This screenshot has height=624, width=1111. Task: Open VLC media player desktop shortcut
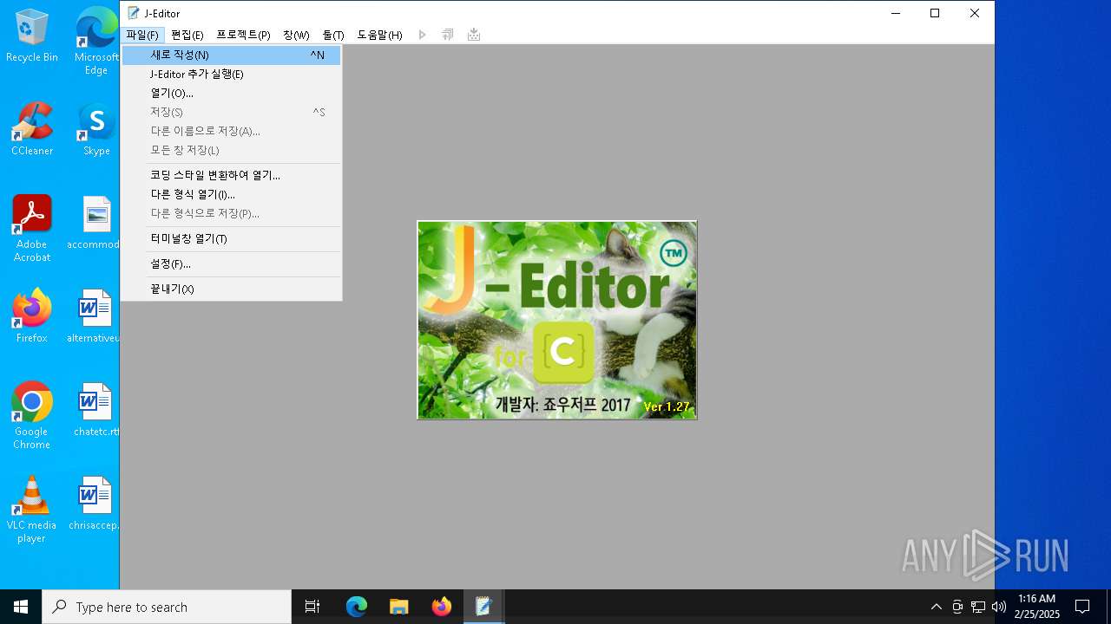[x=32, y=510]
